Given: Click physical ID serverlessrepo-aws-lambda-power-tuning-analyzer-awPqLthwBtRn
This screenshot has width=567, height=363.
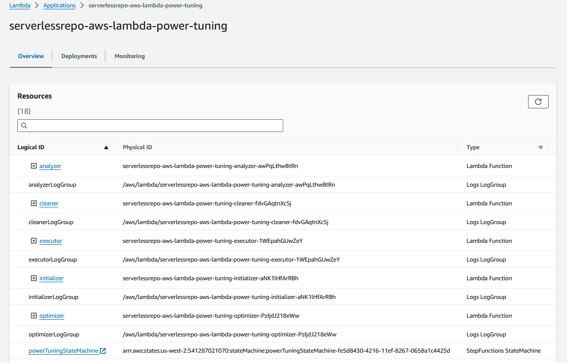Looking at the screenshot, I should [x=210, y=166].
